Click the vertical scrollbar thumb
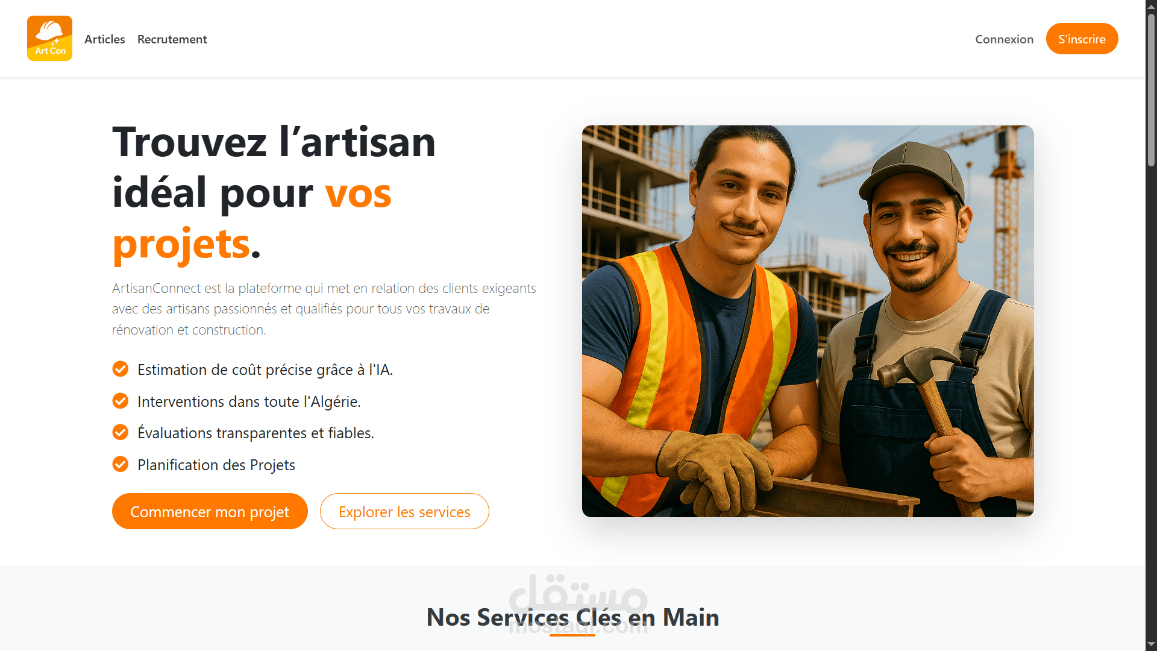The height and width of the screenshot is (651, 1157). tap(1151, 89)
